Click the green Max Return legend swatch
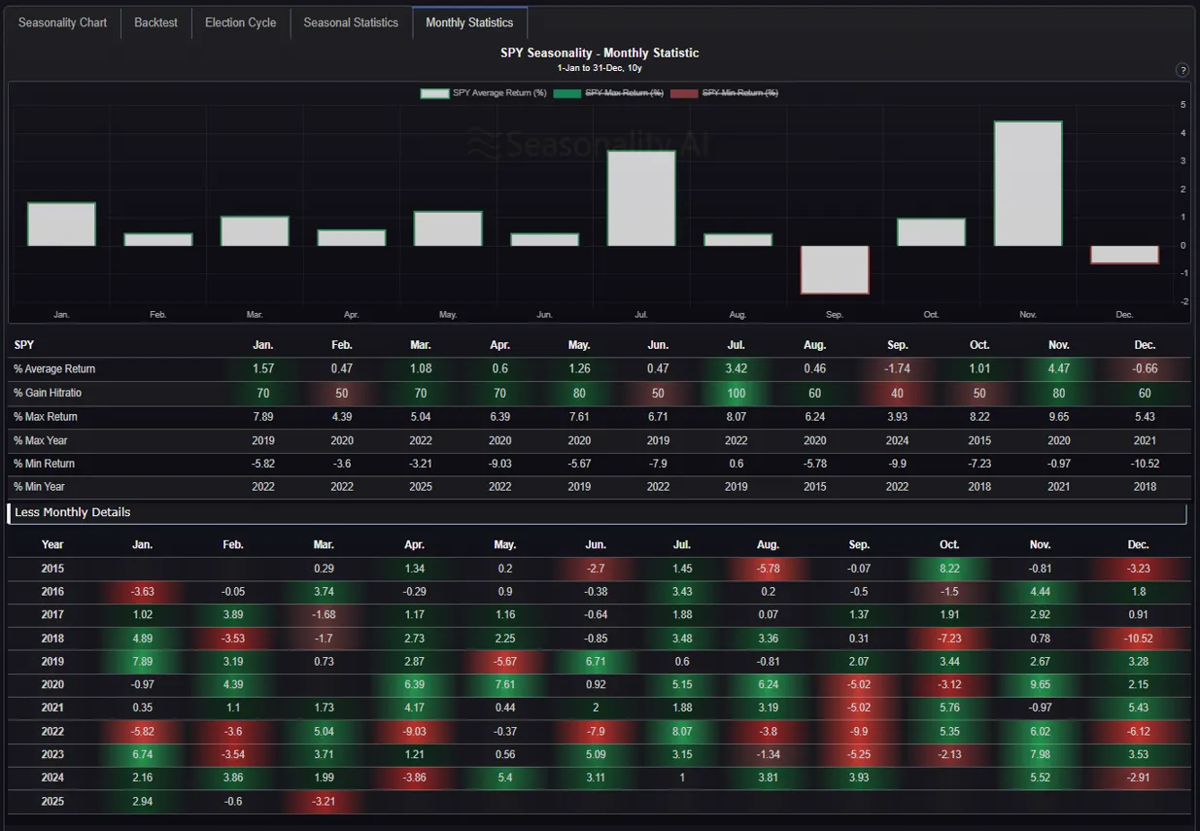The width and height of the screenshot is (1200, 831). (567, 93)
